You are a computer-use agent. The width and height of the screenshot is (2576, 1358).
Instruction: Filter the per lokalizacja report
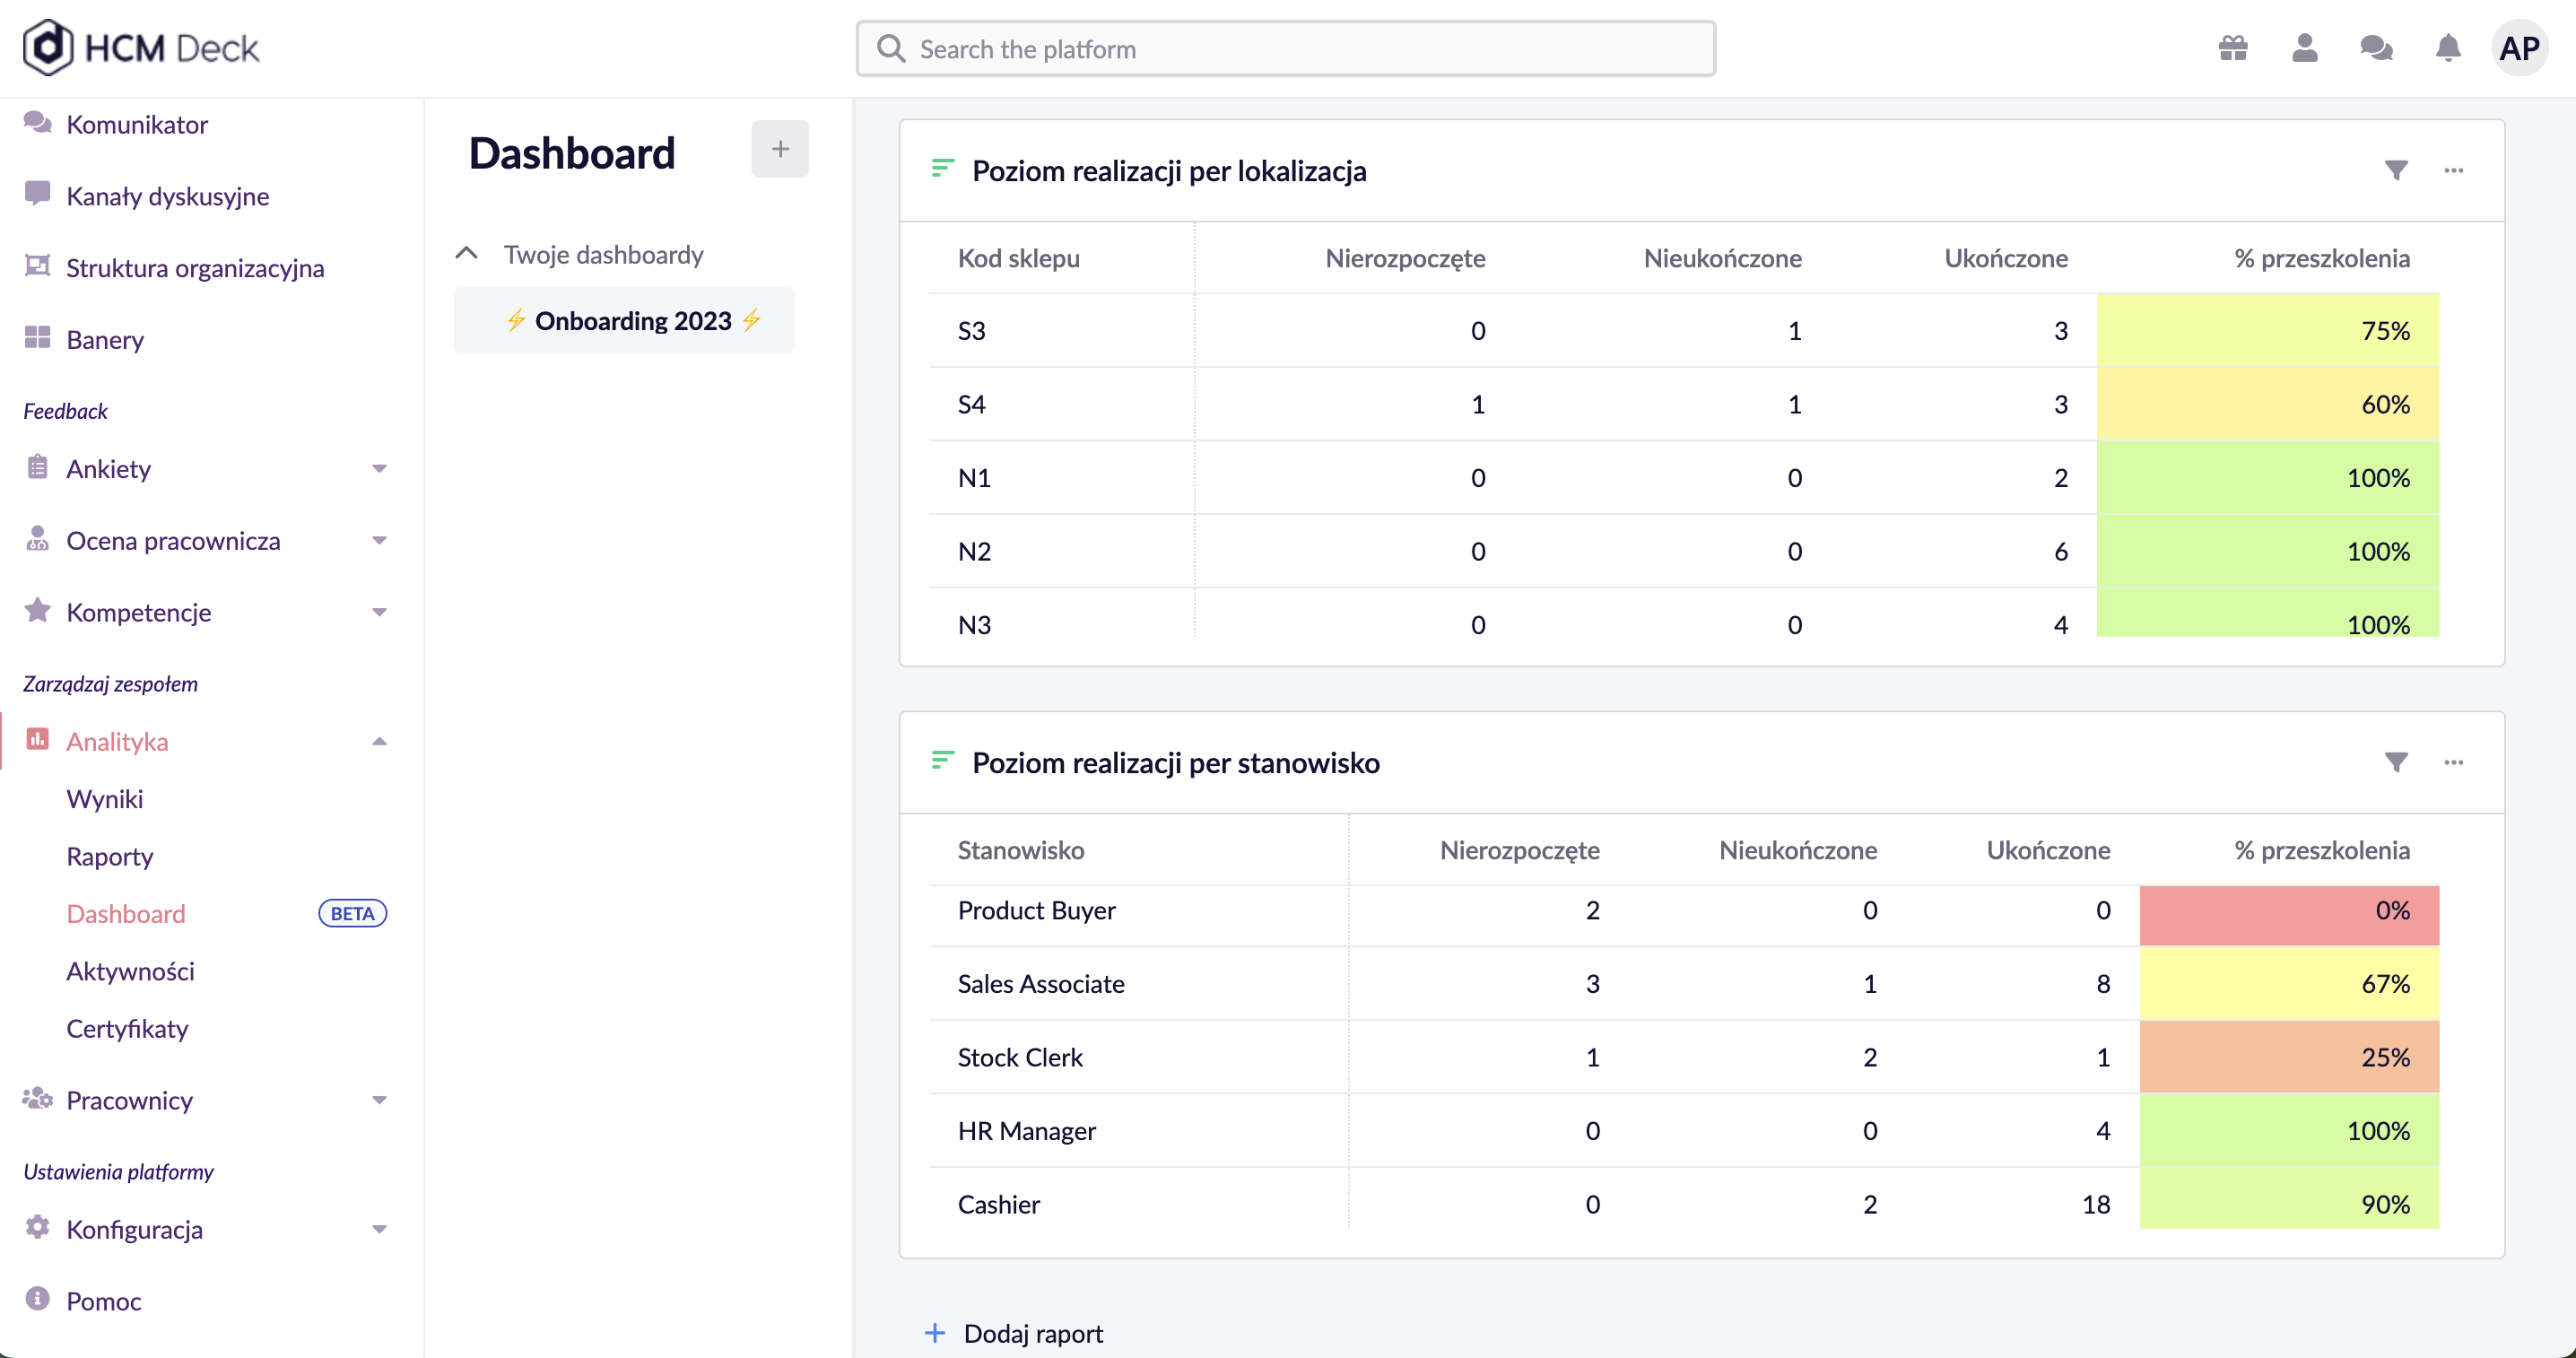click(2396, 170)
